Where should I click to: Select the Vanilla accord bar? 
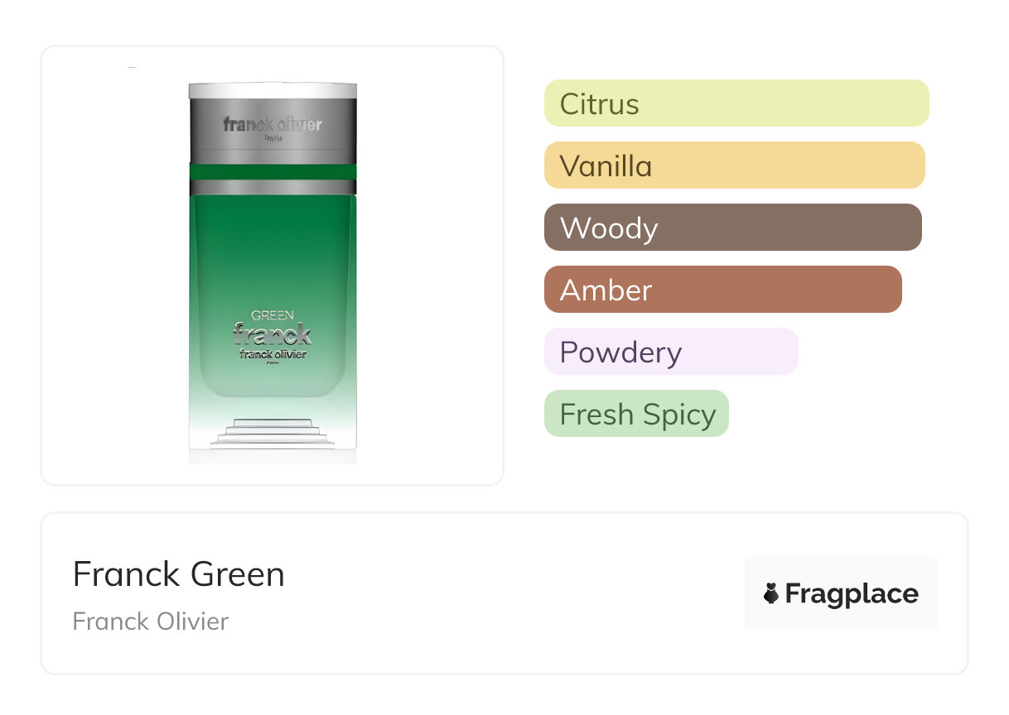[x=734, y=166]
